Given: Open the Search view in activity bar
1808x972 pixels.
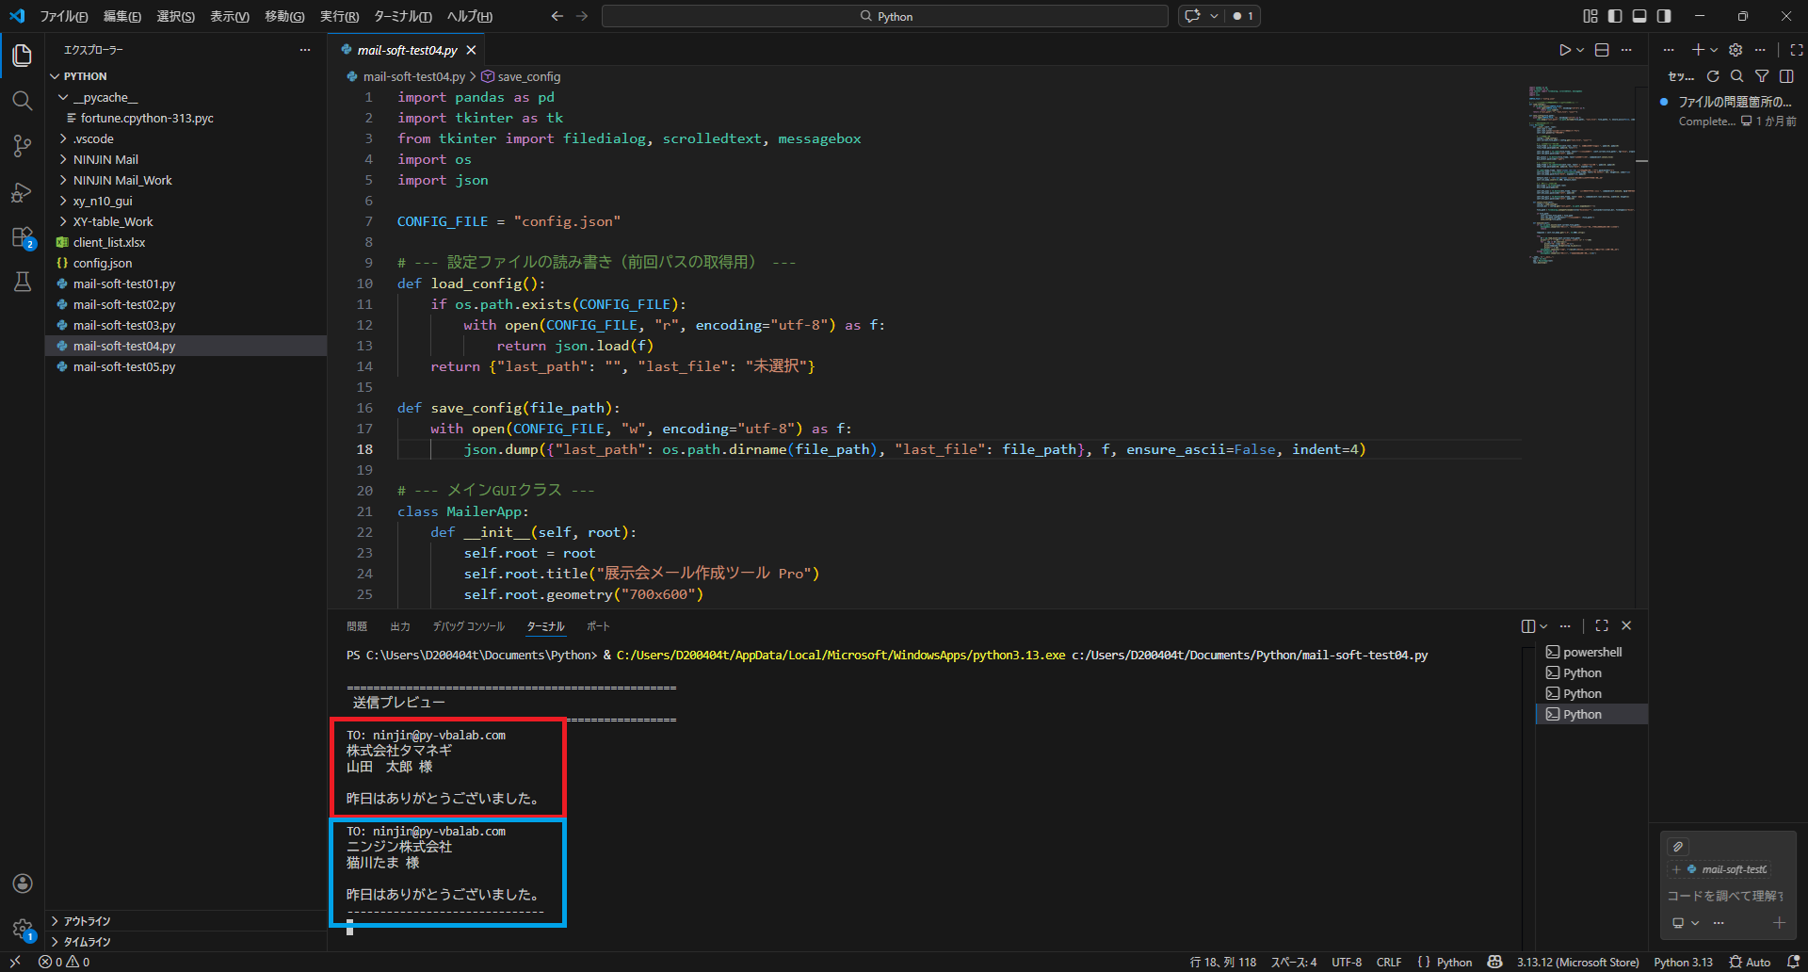Looking at the screenshot, I should [x=23, y=101].
